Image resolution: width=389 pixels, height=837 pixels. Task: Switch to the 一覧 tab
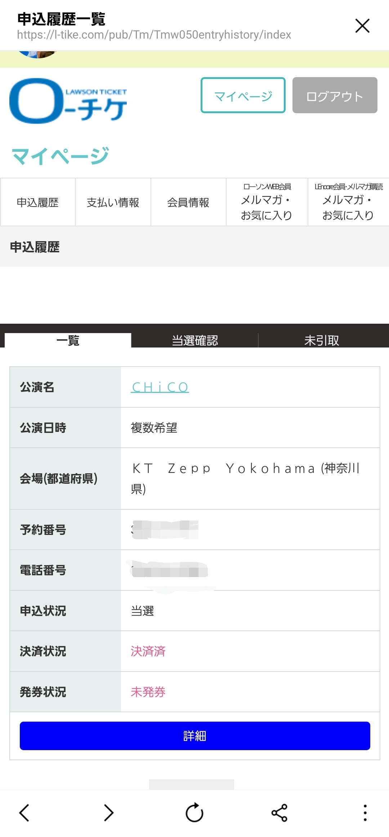68,340
